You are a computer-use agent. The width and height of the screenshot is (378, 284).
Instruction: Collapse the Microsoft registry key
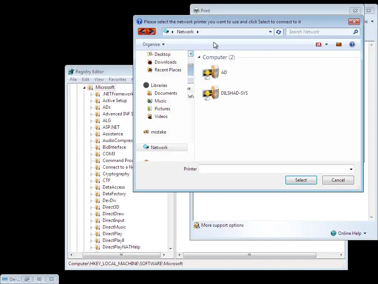[x=84, y=87]
